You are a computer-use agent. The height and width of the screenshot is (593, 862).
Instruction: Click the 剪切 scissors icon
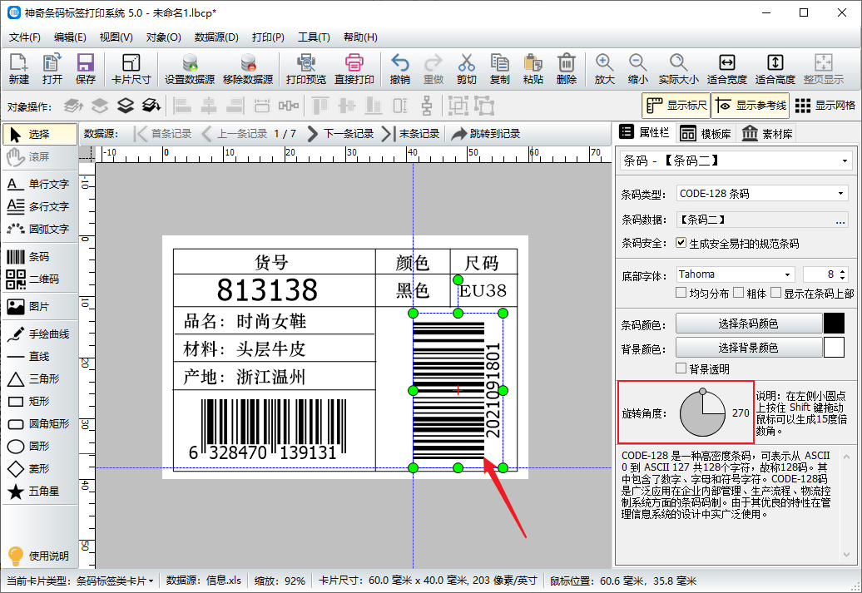tap(466, 63)
